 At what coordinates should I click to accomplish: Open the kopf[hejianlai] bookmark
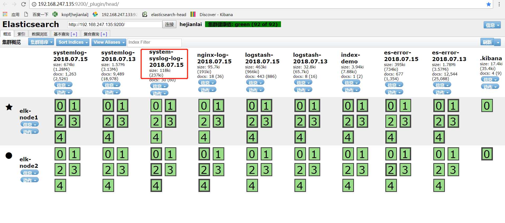[x=70, y=14]
